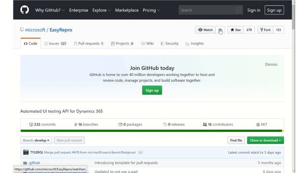Expand the Pricing dropdown
Viewport: 308px width, 173px height.
151,10
